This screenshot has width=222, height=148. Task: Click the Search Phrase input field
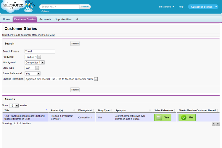click(40, 51)
